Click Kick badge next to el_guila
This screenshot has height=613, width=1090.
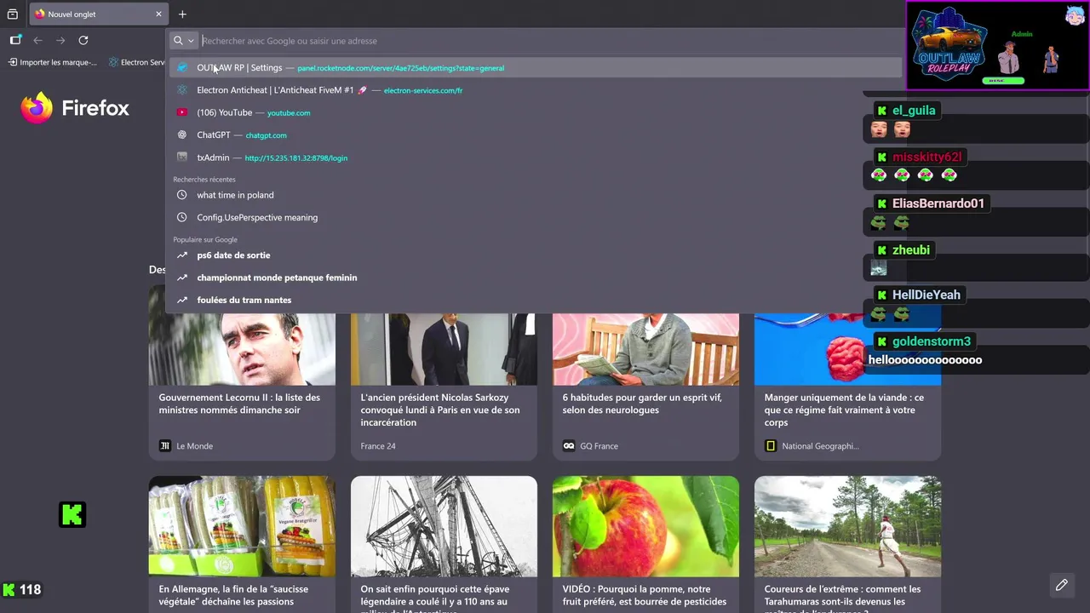point(882,111)
